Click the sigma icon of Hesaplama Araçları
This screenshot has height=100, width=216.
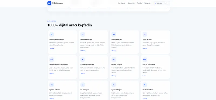tap(52, 34)
